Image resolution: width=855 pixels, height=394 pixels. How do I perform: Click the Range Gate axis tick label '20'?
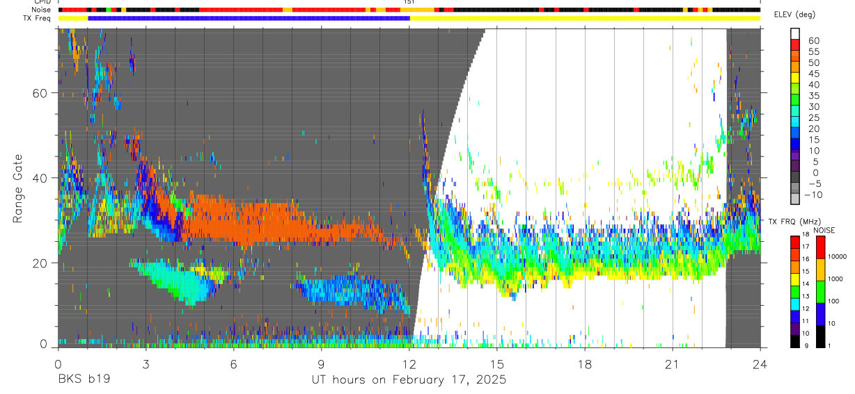pos(41,263)
